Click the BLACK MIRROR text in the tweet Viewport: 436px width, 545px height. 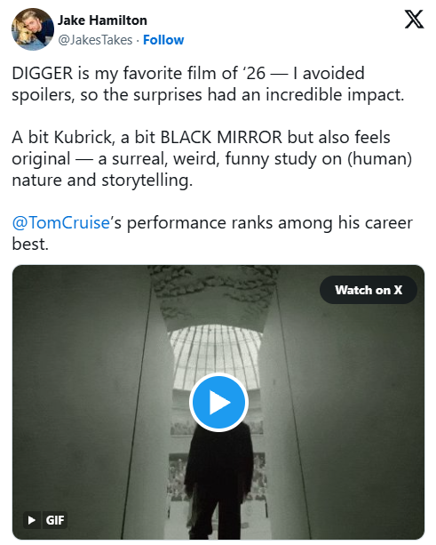tap(221, 137)
